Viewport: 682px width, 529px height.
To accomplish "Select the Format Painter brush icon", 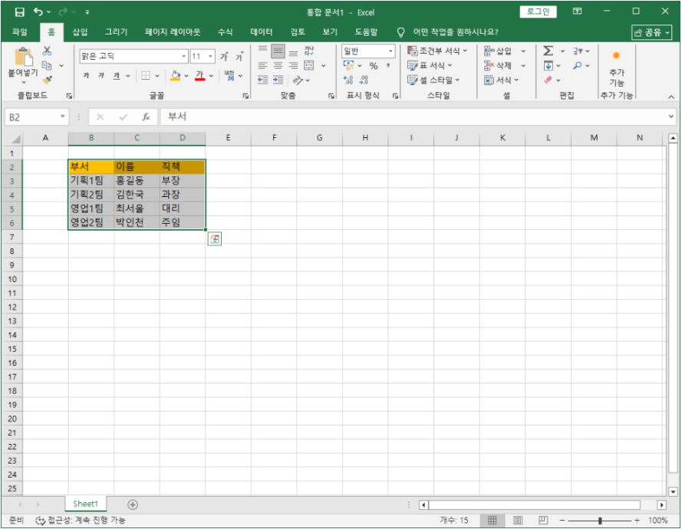I will [47, 80].
